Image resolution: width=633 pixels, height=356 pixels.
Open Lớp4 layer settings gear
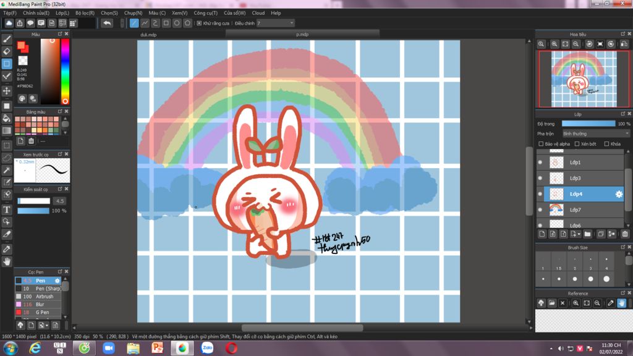(x=619, y=194)
